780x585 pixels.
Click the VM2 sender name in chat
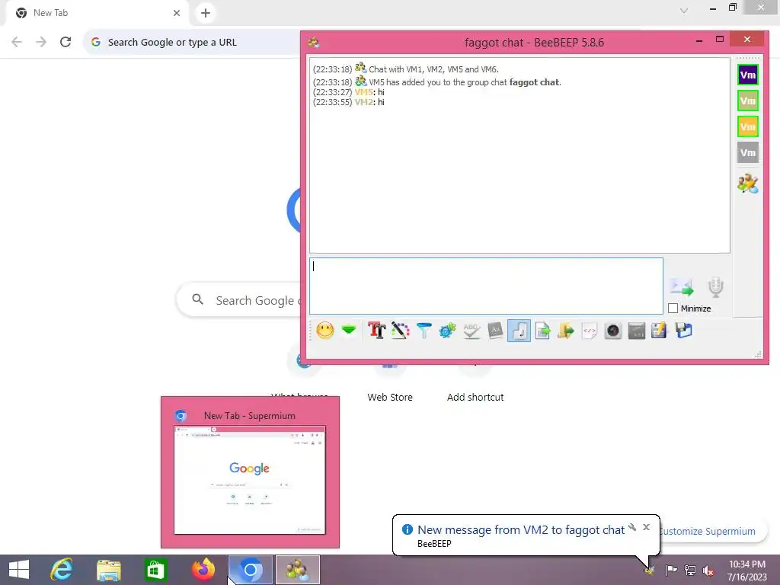[363, 102]
